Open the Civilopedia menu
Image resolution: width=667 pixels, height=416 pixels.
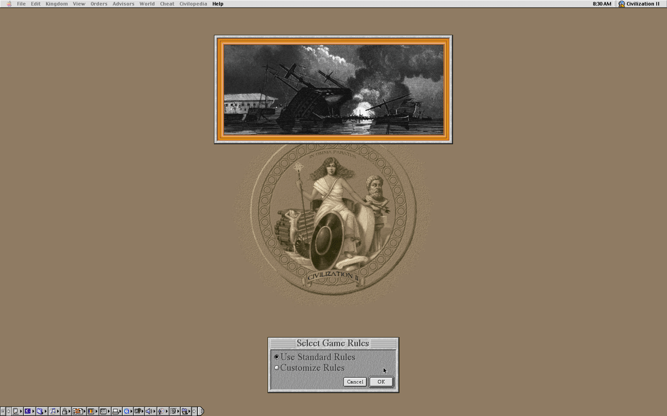193,4
